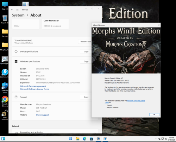Click OK in About Windows dialog
Screen dimensions: 176x142
(x=154, y=115)
